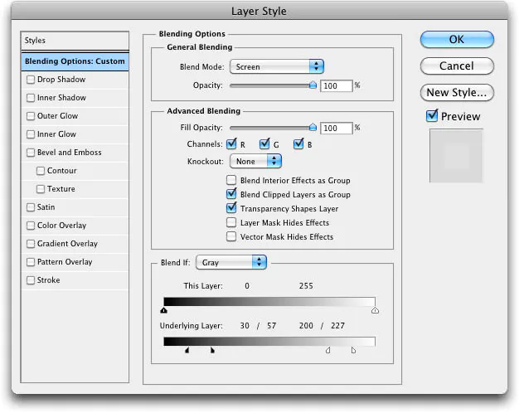The height and width of the screenshot is (413, 519).
Task: Enable the Satin checkbox
Action: coord(31,207)
